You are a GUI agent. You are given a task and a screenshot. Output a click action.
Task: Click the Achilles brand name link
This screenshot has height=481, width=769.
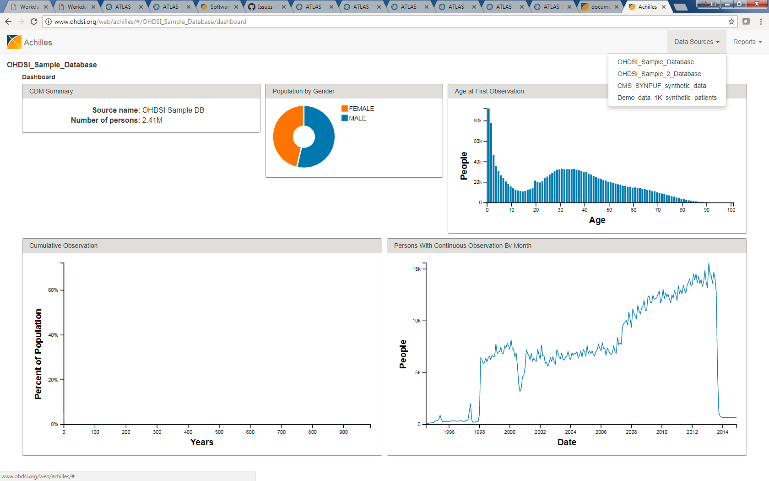[38, 43]
